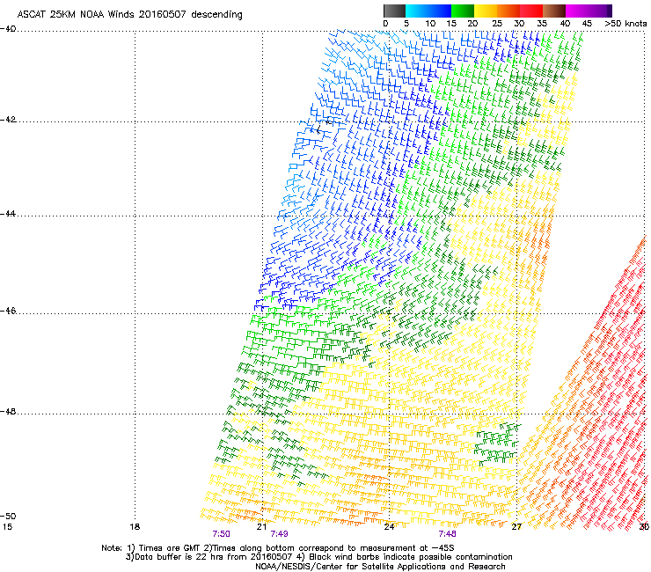Viewport: 651px width, 572px height.
Task: Click the orange 25-30 knots color segment
Action: pos(508,11)
